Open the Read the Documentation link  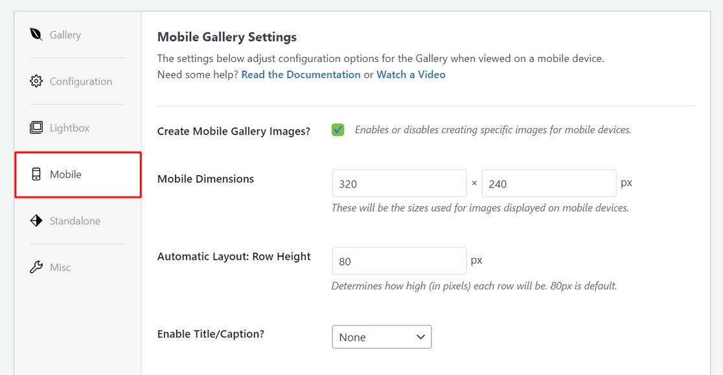point(301,74)
